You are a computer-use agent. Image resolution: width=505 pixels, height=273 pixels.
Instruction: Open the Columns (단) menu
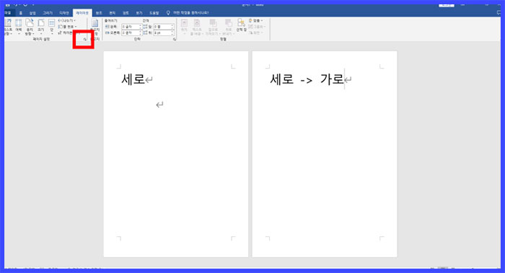[51, 27]
